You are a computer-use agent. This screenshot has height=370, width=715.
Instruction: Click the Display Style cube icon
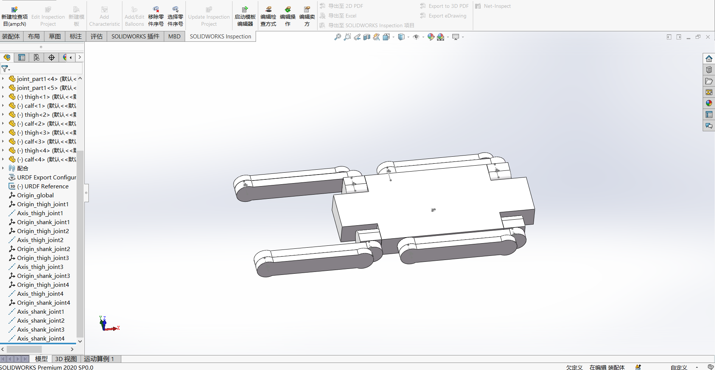tap(401, 37)
